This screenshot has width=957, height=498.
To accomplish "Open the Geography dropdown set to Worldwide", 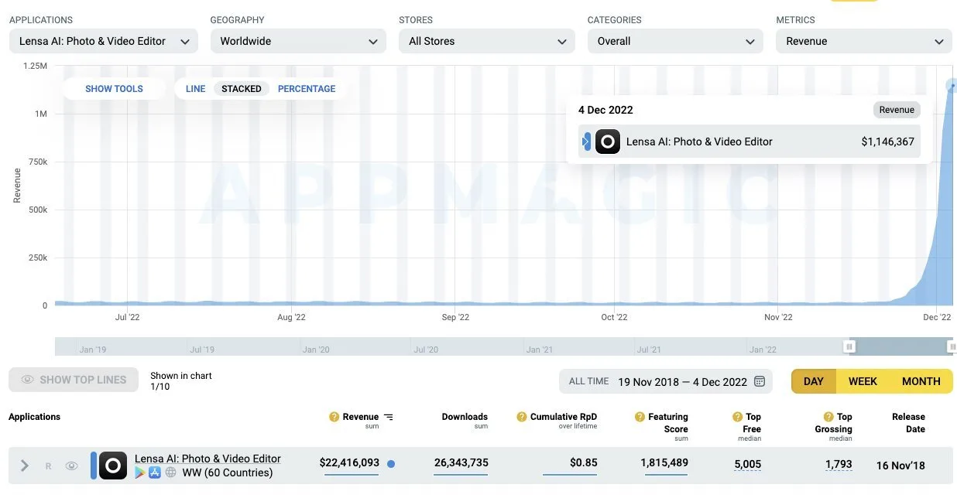I will click(x=298, y=41).
